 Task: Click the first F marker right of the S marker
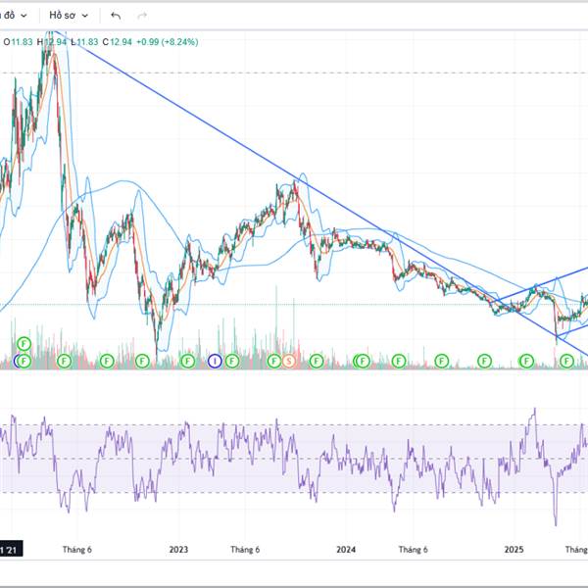pos(317,361)
